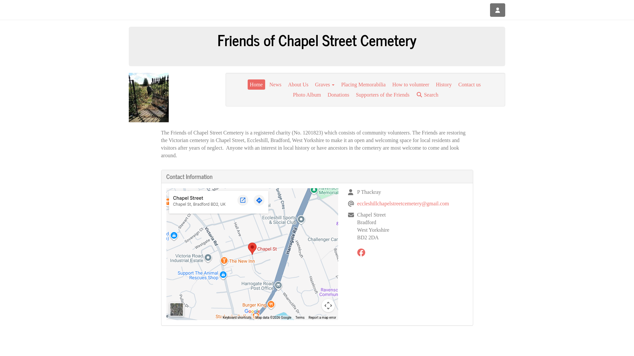Open Supporters of the Friends page
The height and width of the screenshot is (356, 634).
383,95
